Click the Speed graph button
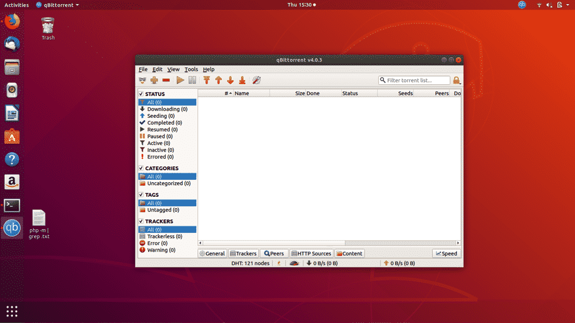Viewport: 575px width, 323px height. (446, 253)
